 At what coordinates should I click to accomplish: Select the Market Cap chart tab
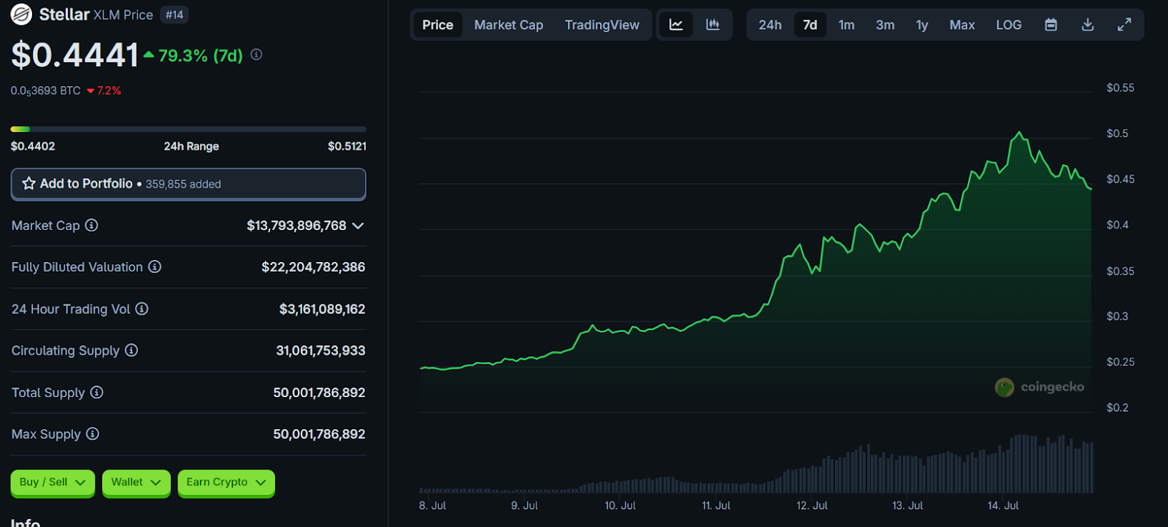[x=509, y=25]
